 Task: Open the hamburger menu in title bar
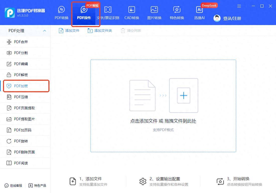[239, 6]
